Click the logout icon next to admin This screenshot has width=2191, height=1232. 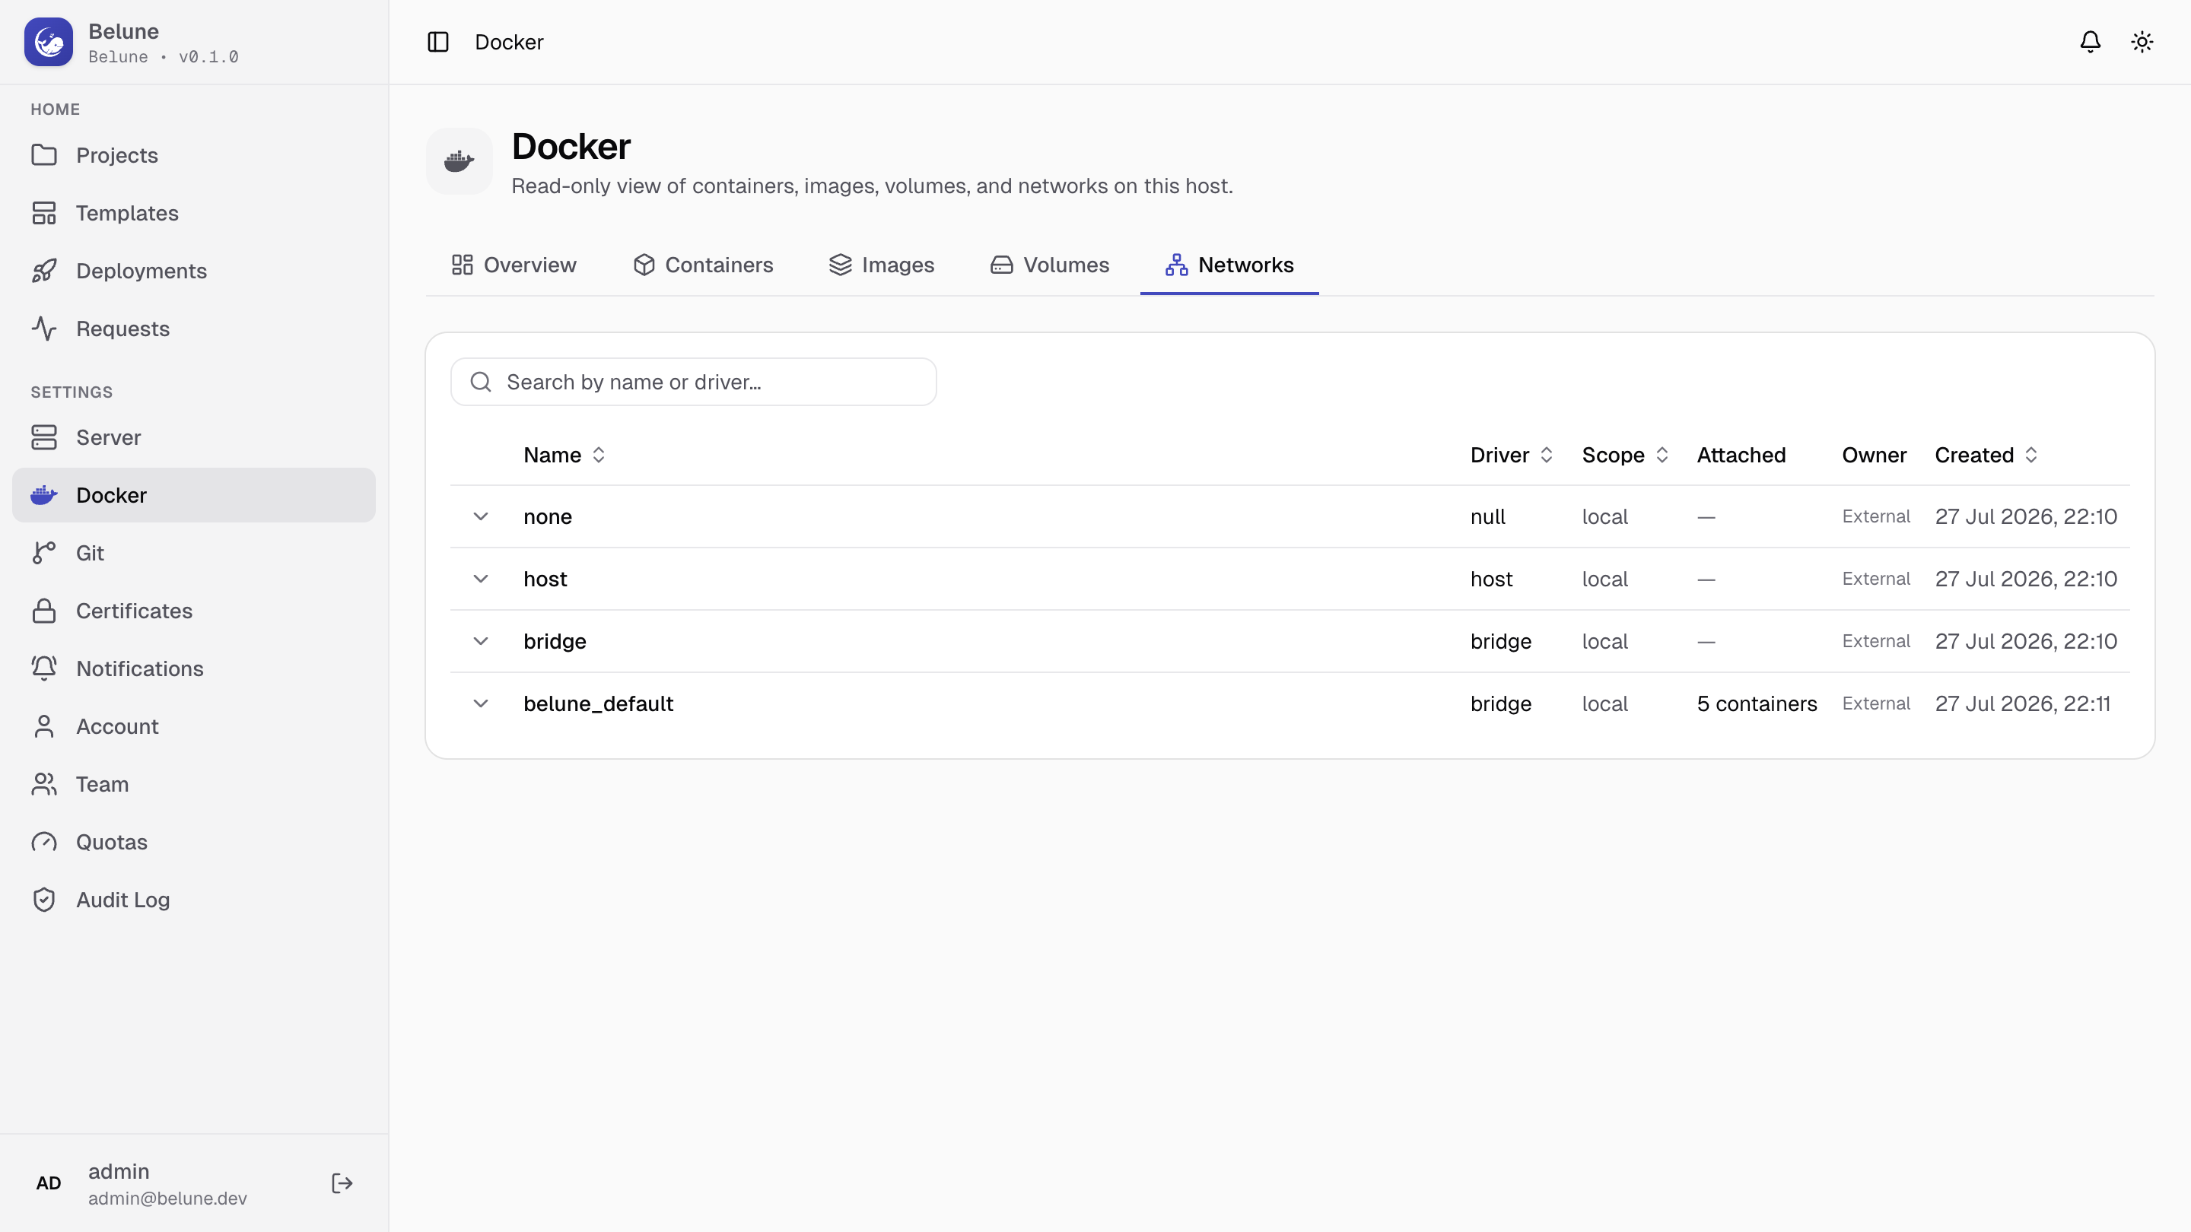pos(342,1183)
